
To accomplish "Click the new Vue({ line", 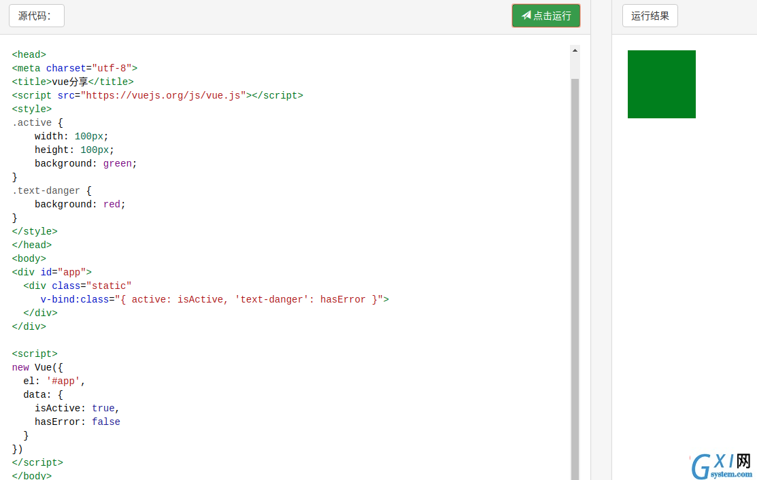I will (x=37, y=368).
